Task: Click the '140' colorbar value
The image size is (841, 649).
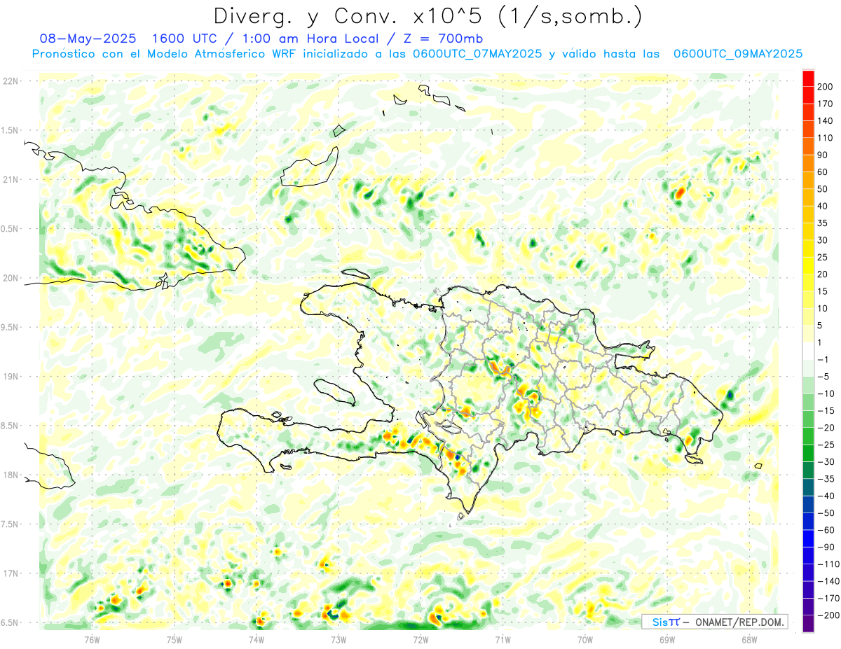Action: (825, 120)
